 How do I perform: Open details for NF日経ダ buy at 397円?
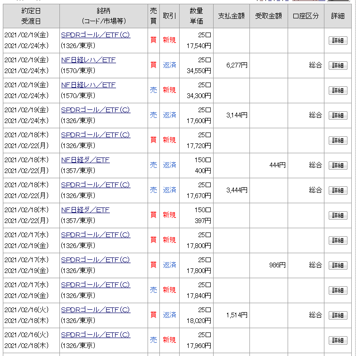[338, 215]
